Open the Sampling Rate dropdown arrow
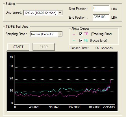 [x=60, y=34]
